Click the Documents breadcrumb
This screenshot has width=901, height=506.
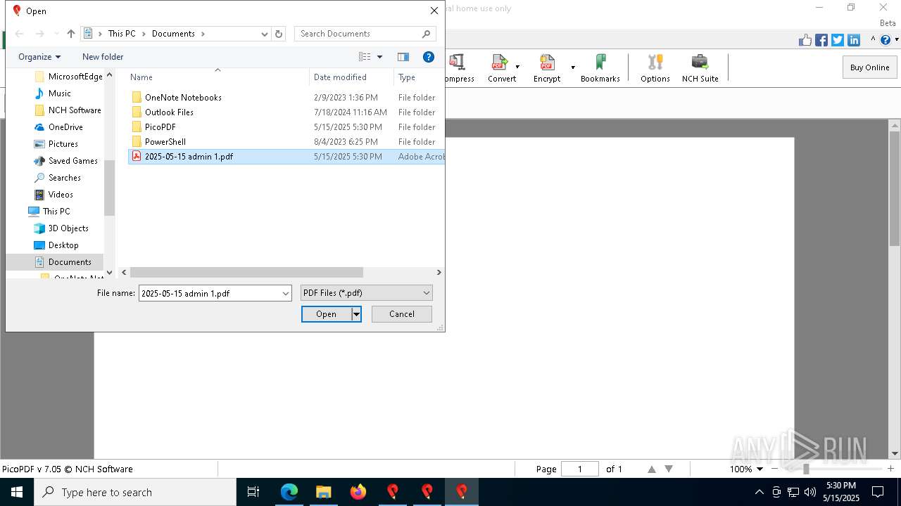(173, 34)
